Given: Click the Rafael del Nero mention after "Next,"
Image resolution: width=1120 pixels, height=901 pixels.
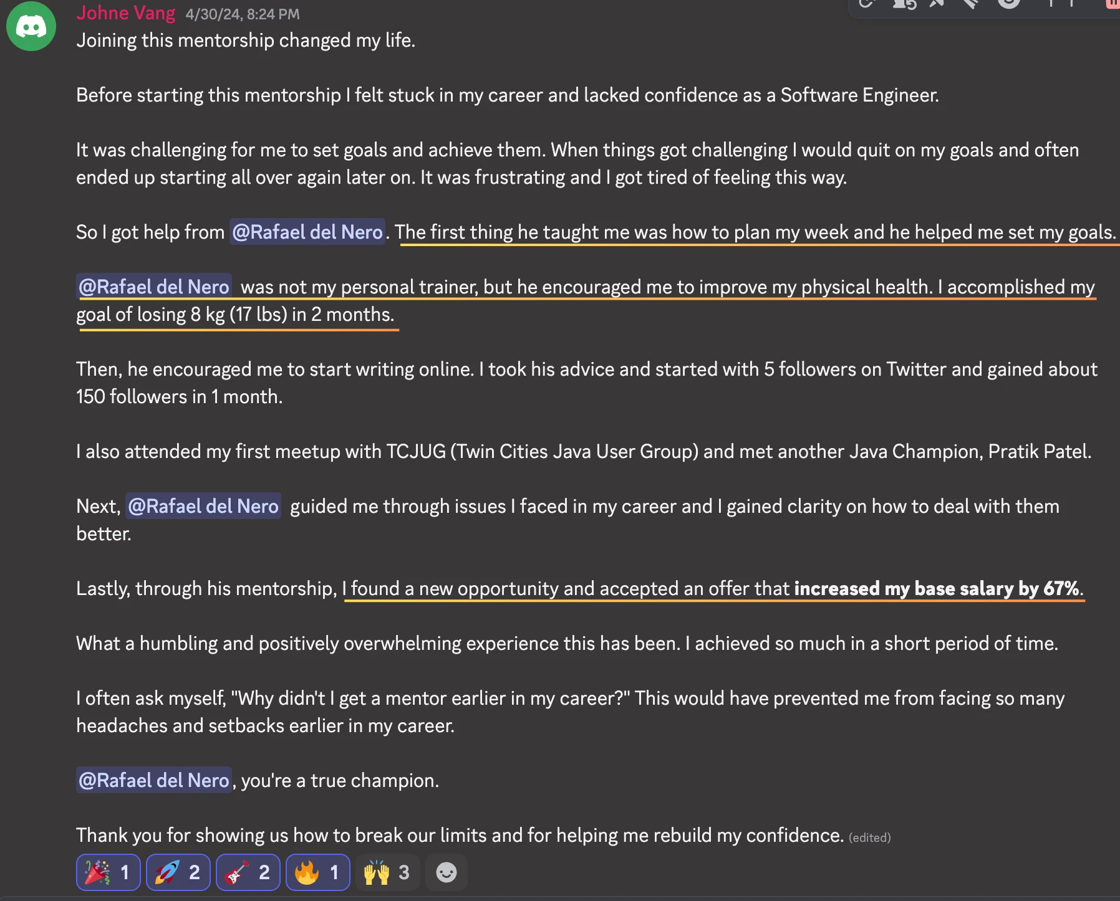Looking at the screenshot, I should pyautogui.click(x=203, y=507).
